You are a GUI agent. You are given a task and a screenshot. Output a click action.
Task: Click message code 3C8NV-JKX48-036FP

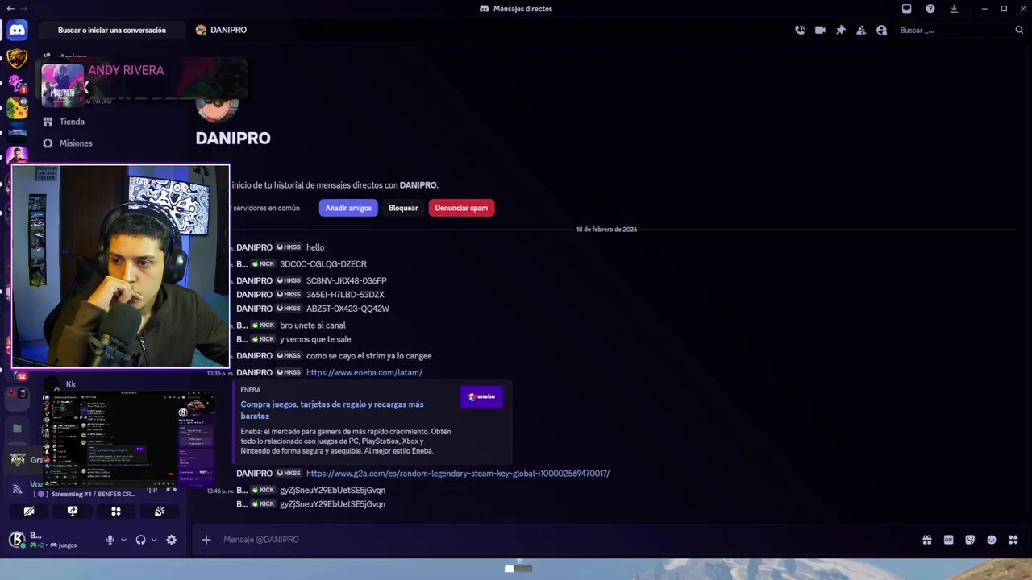[x=347, y=280]
